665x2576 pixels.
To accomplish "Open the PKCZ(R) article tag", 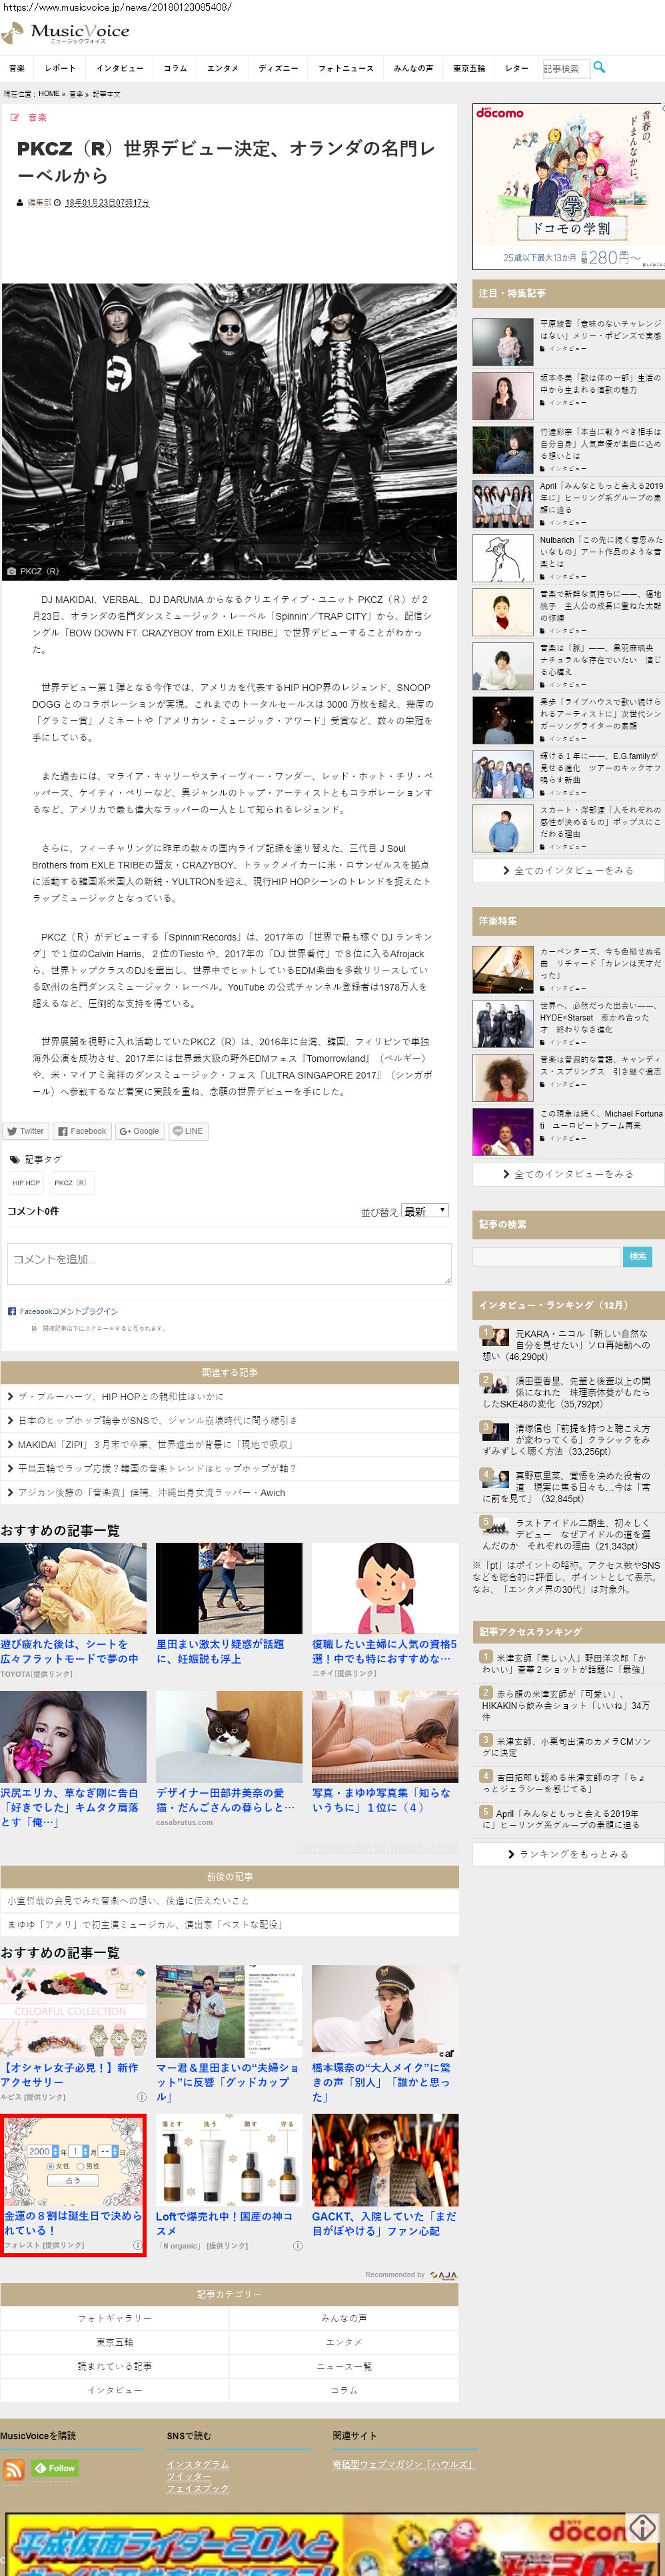I will click(x=71, y=1183).
